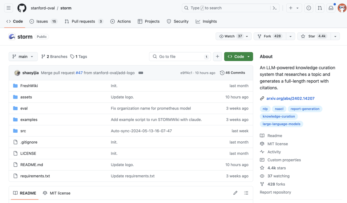Viewport: 347px width, 203px height.
Task: Go to GitHub homepage via Octocat logo
Action: [x=22, y=8]
